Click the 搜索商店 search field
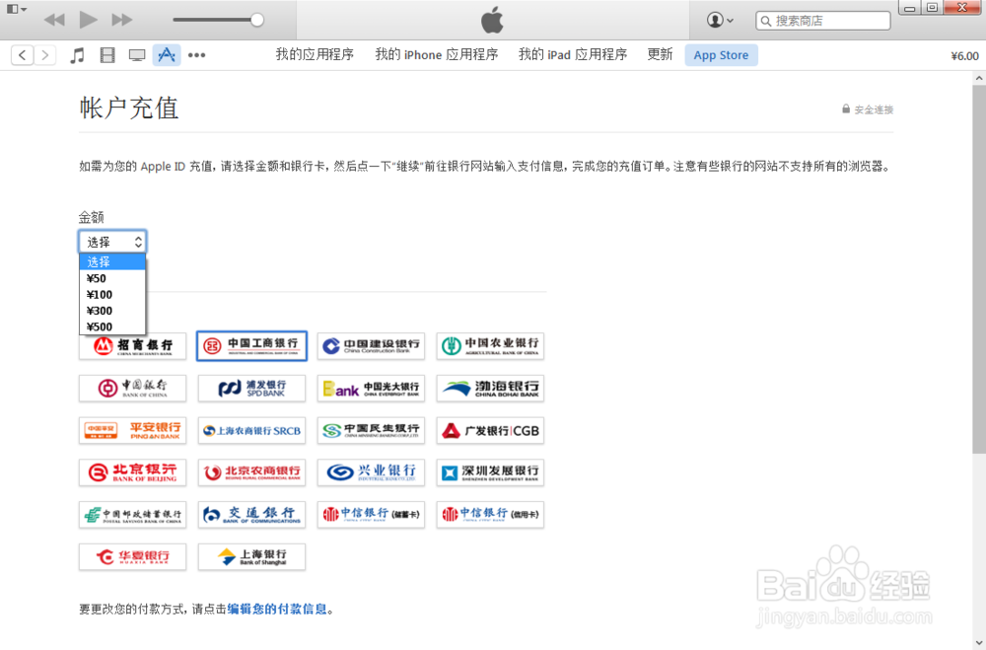Screen dimensions: 986x650 point(823,21)
